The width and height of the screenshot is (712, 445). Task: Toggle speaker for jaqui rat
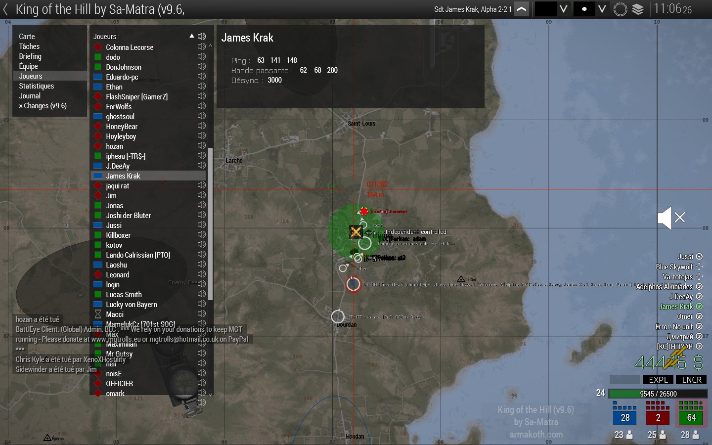202,185
